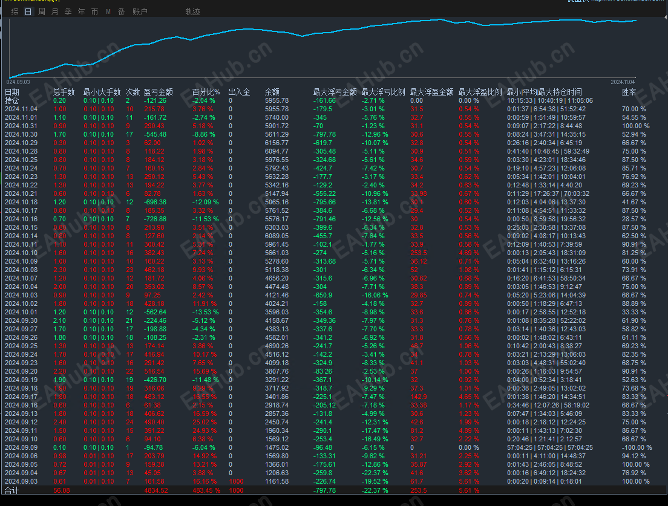The image size is (668, 506).
Task: Switch to the 轨迹 trajectory tab
Action: (192, 11)
